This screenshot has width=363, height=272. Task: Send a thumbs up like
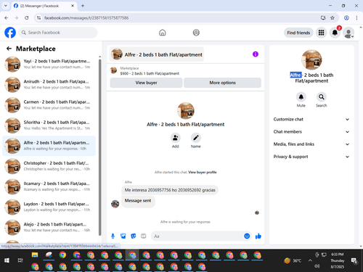(258, 236)
